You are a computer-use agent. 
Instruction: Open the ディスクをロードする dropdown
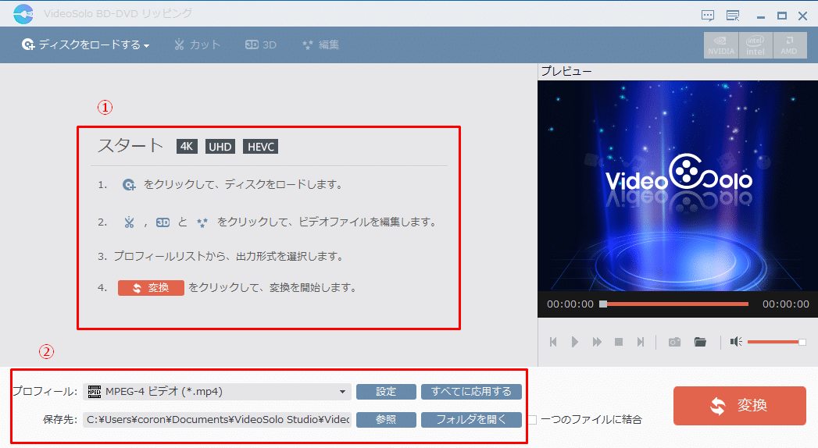[86, 44]
